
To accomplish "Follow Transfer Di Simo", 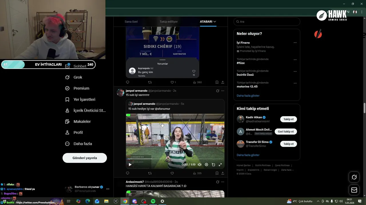I will point(289,144).
